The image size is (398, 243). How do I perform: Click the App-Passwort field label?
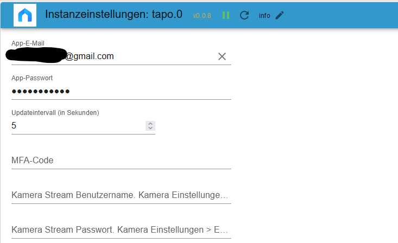(31, 78)
